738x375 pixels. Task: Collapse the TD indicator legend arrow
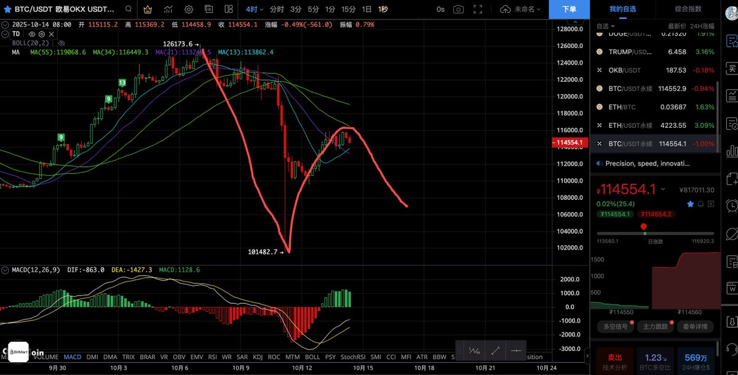[x=5, y=34]
